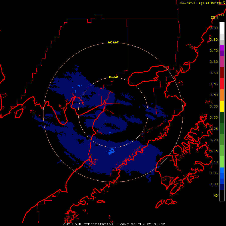Click the [IN] units label
This screenshot has width=226, height=226.
tap(214, 17)
